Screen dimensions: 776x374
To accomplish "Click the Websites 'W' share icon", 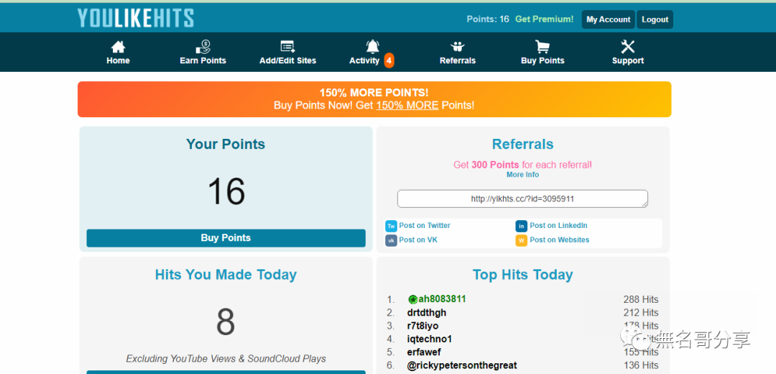I will pos(521,240).
